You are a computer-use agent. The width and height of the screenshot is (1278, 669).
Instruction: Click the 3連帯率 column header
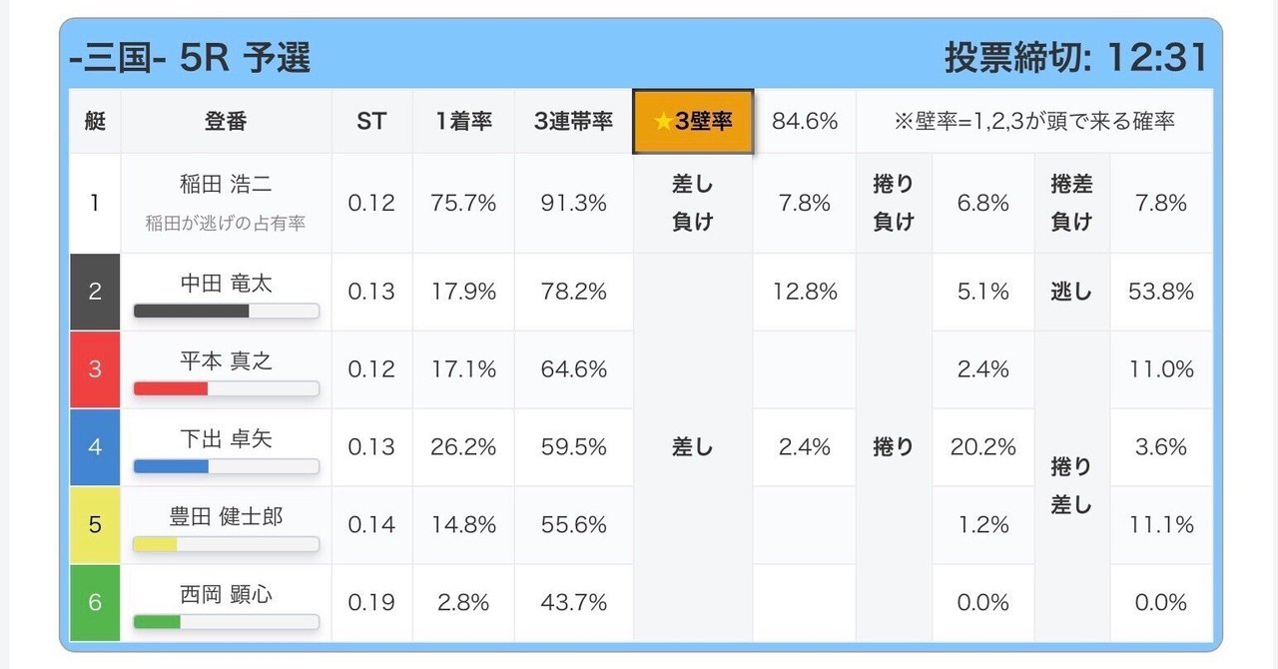573,121
